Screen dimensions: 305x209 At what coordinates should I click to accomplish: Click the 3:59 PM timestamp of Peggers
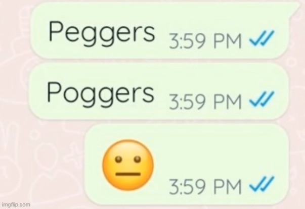[x=205, y=41]
